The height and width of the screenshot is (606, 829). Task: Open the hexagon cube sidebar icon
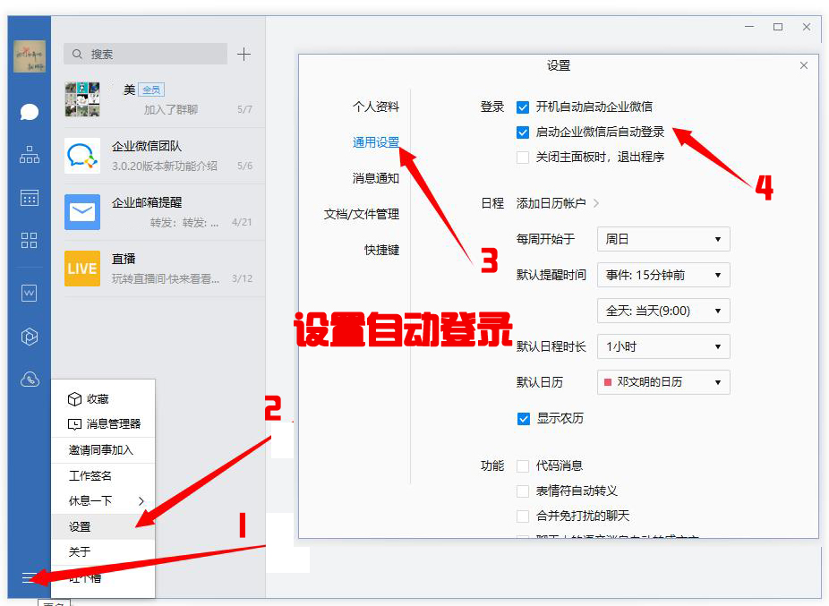coord(29,337)
